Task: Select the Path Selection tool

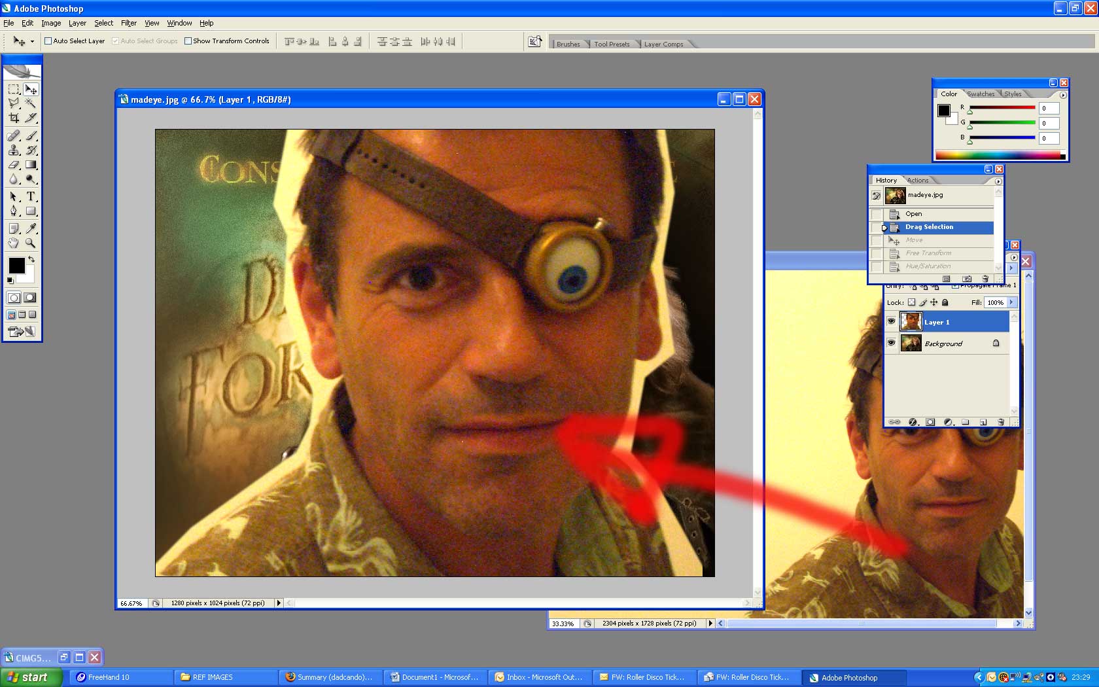Action: (14, 196)
